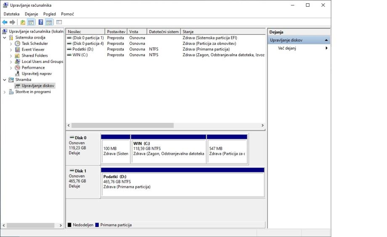
Task: Click the volume list scroll right arrow
Action: (262, 125)
